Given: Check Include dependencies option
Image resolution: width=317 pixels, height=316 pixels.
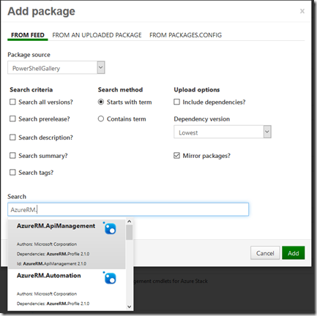Looking at the screenshot, I should click(176, 102).
